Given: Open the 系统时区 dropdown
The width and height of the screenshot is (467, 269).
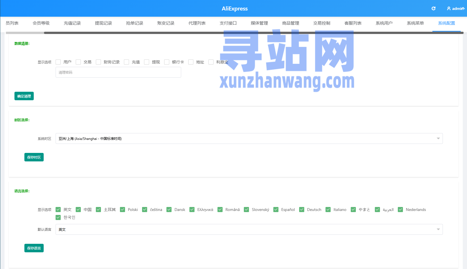Looking at the screenshot, I should coord(249,138).
